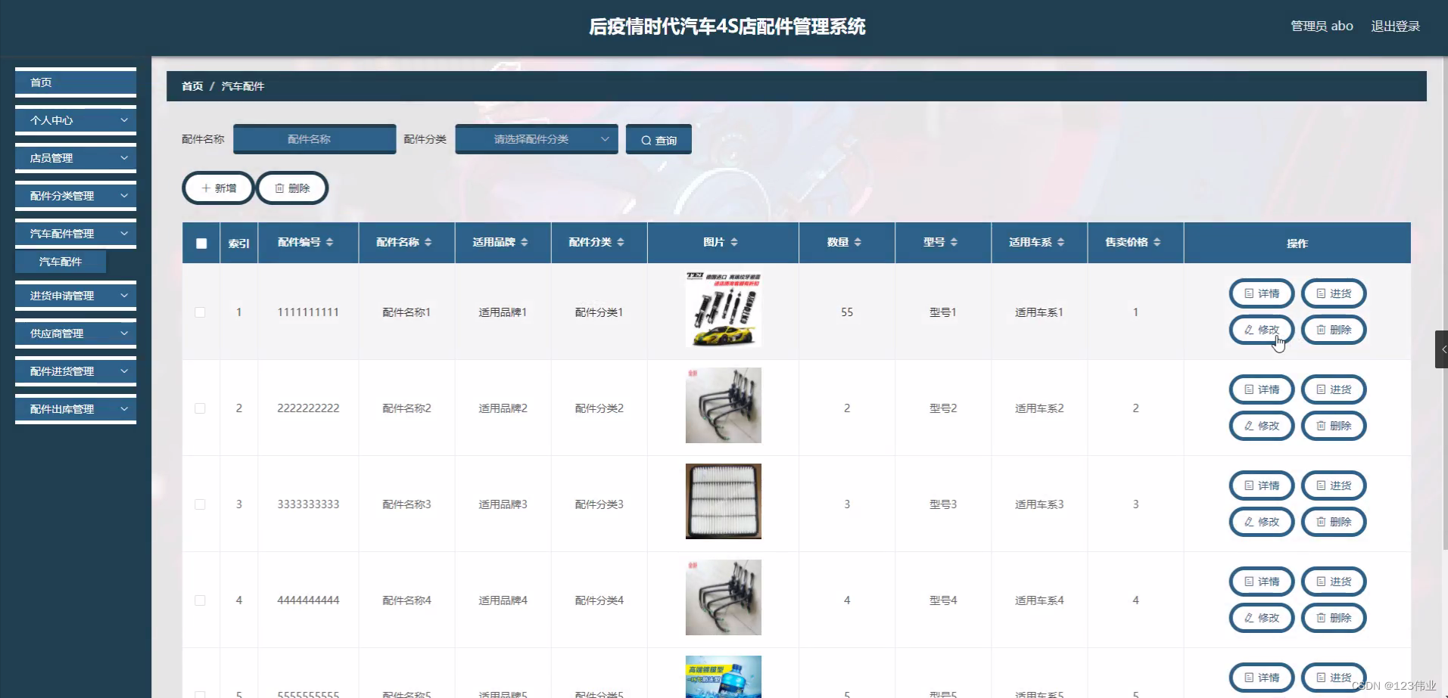The height and width of the screenshot is (698, 1448).
Task: Sort the table by the 数量 column arrows
Action: (858, 242)
